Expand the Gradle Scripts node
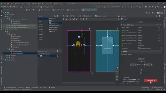Screen dimensions: 166x93 3,60
